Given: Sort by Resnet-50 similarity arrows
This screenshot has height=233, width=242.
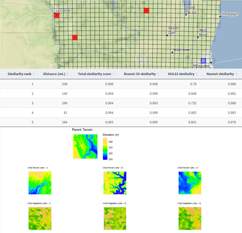Looking at the screenshot, I should tap(158, 74).
